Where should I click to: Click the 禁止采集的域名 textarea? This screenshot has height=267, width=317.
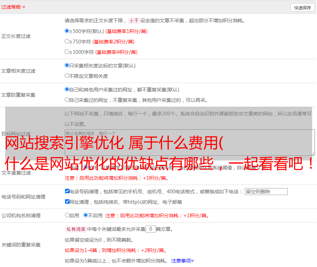pos(189,142)
